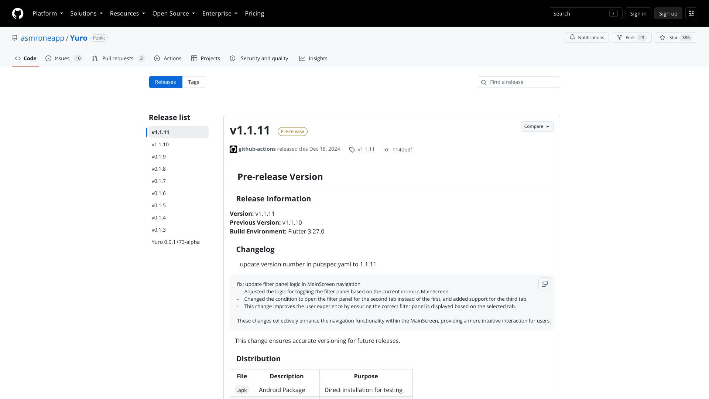Viewport: 709px width, 399px height.
Task: Select v0.1.4 in release list
Action: [179, 218]
